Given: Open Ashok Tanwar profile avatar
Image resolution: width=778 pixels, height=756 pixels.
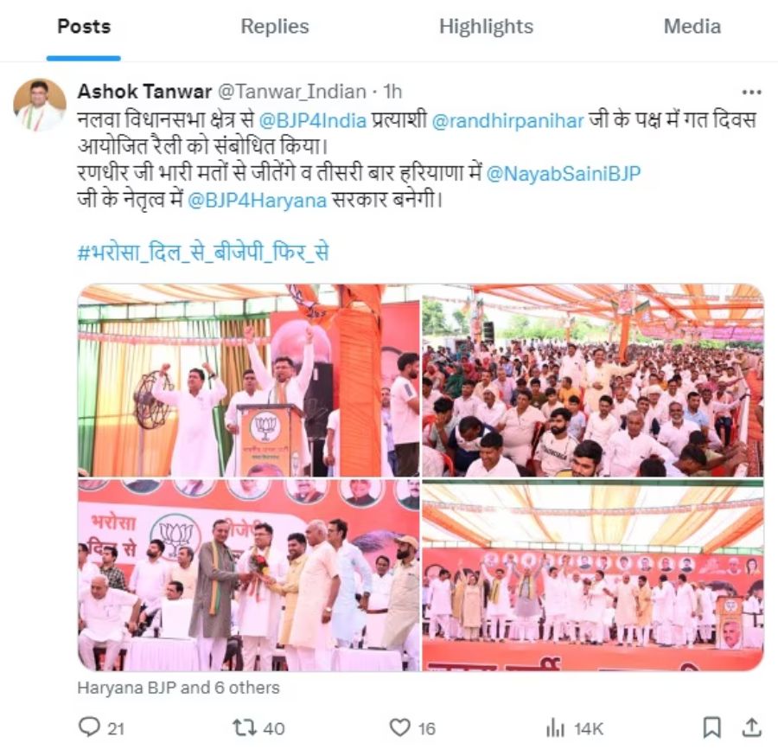Looking at the screenshot, I should 40,105.
